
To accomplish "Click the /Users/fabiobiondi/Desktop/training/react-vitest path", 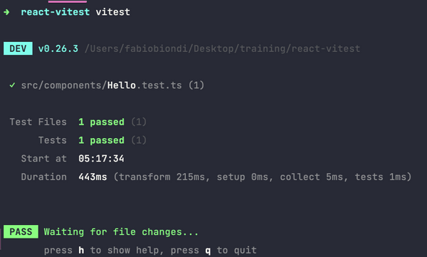I will click(222, 48).
